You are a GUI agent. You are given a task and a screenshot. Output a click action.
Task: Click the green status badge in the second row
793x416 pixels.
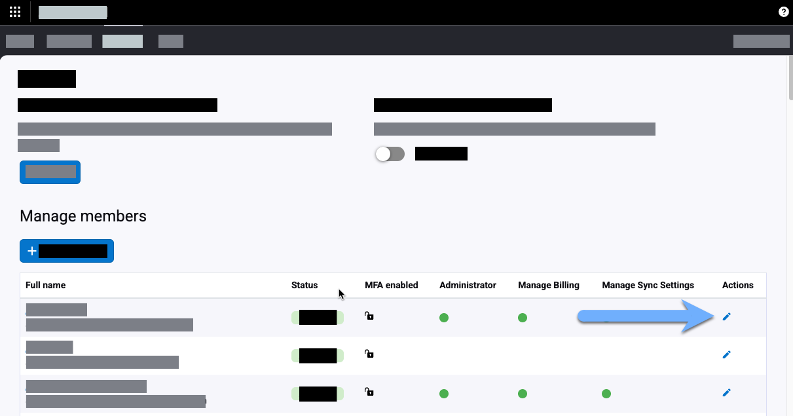click(318, 356)
